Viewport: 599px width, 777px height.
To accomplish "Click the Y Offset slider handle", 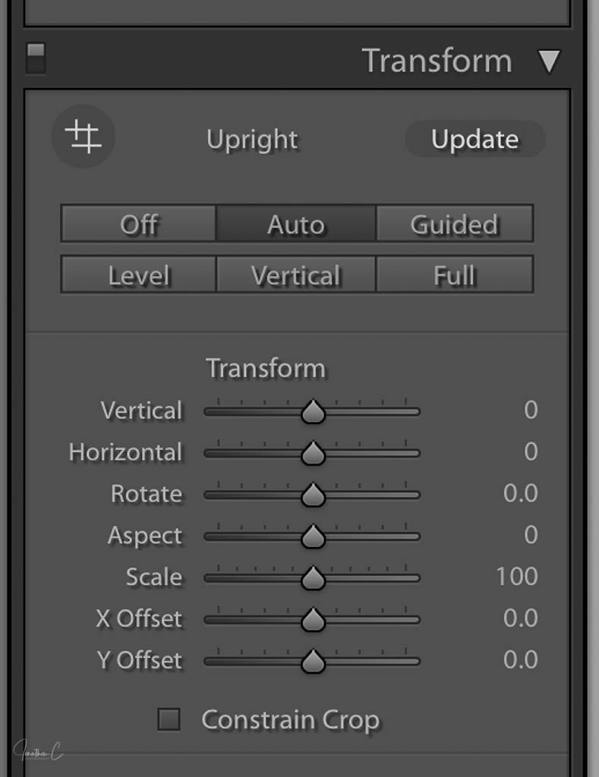I will (313, 663).
